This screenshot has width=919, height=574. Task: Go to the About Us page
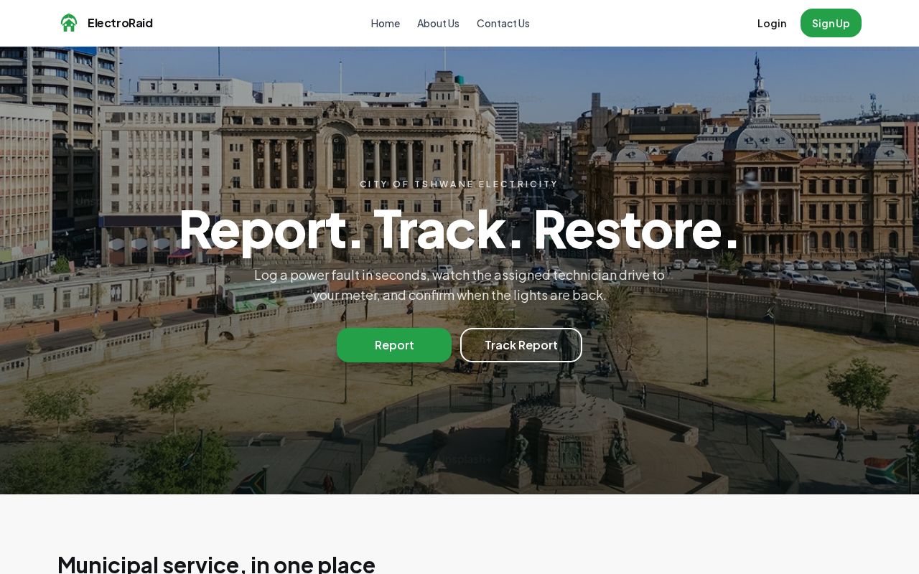438,23
